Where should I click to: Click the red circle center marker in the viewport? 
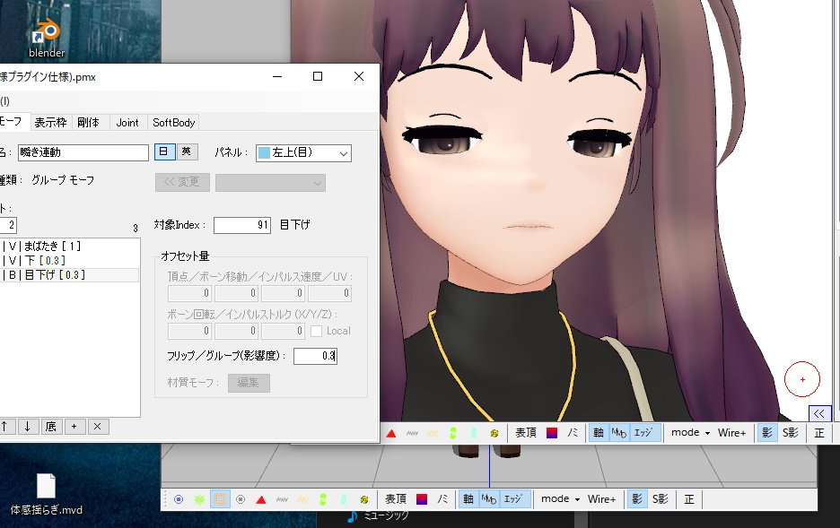[x=802, y=379]
